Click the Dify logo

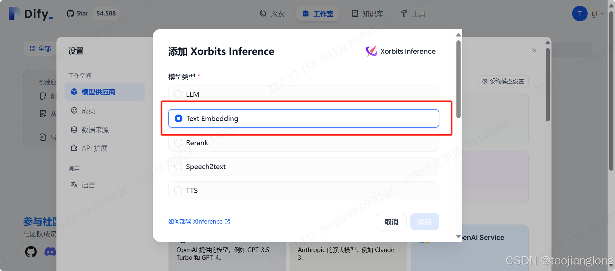30,14
